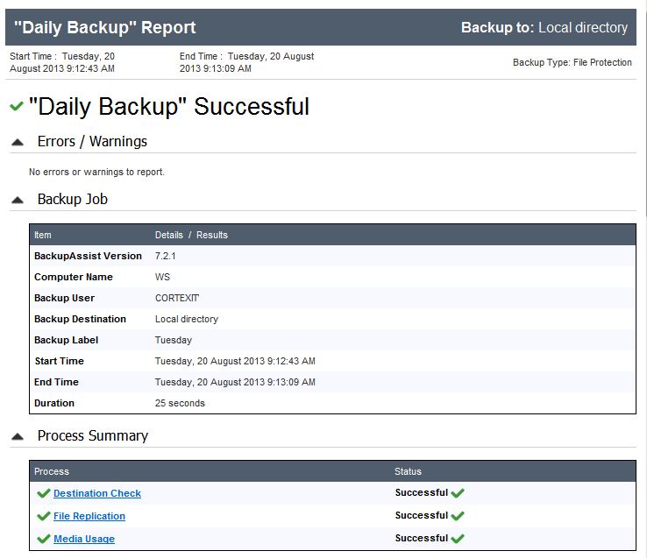Select the BackupAssist Version value 7.2.1

pyautogui.click(x=166, y=256)
